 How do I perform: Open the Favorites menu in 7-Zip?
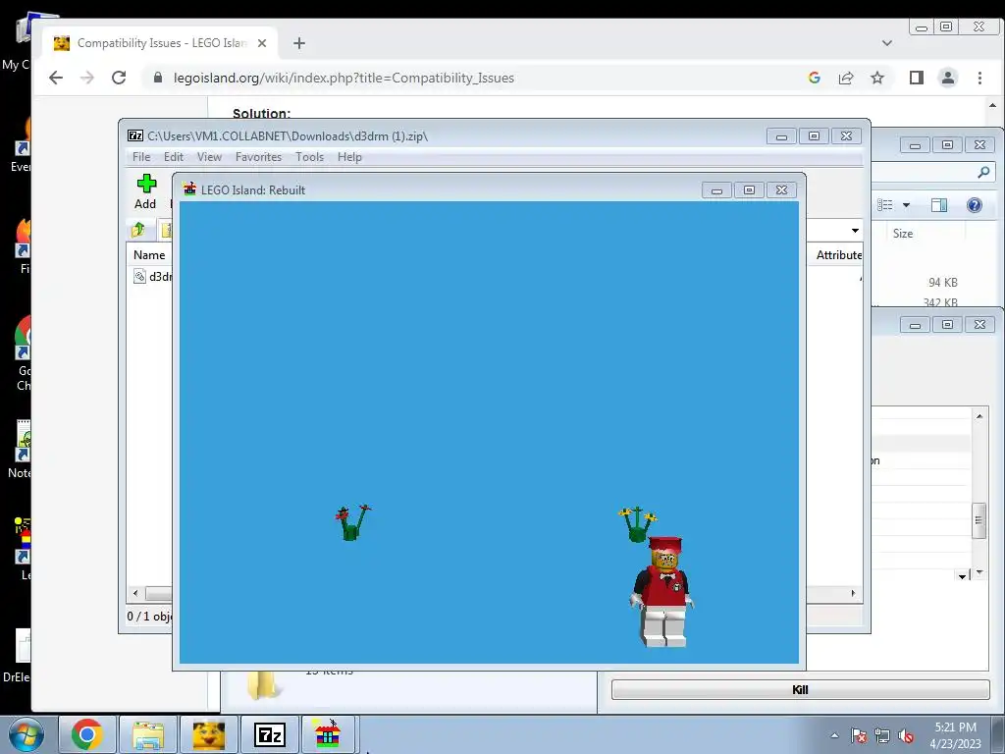point(258,157)
